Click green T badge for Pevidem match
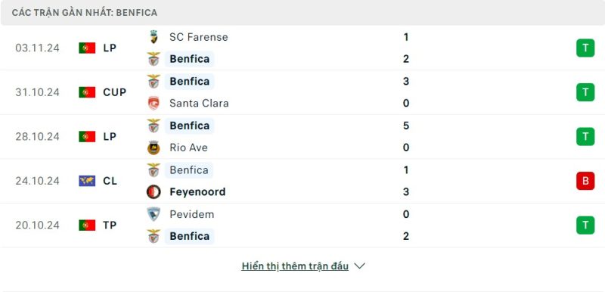 pyautogui.click(x=585, y=225)
